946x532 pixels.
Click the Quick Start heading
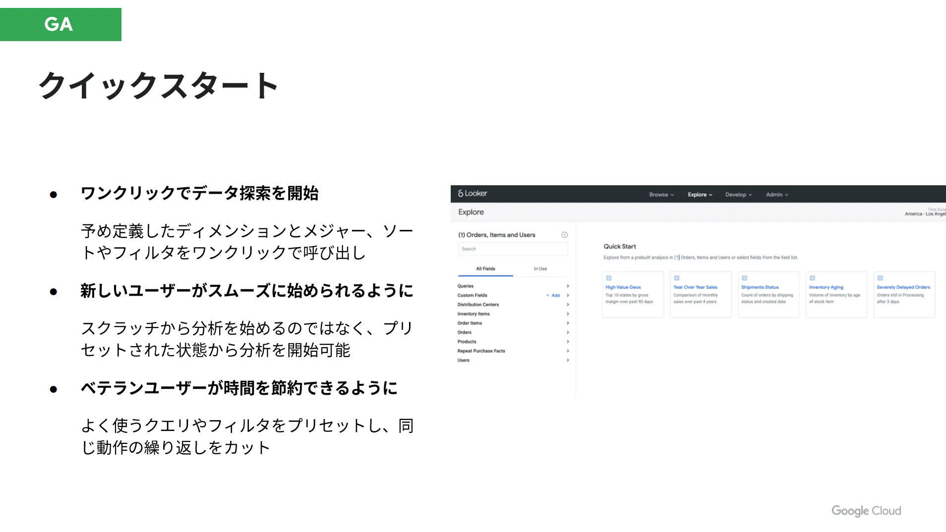(x=619, y=246)
